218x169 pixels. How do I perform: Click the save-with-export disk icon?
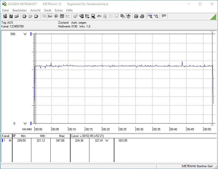(5, 16)
